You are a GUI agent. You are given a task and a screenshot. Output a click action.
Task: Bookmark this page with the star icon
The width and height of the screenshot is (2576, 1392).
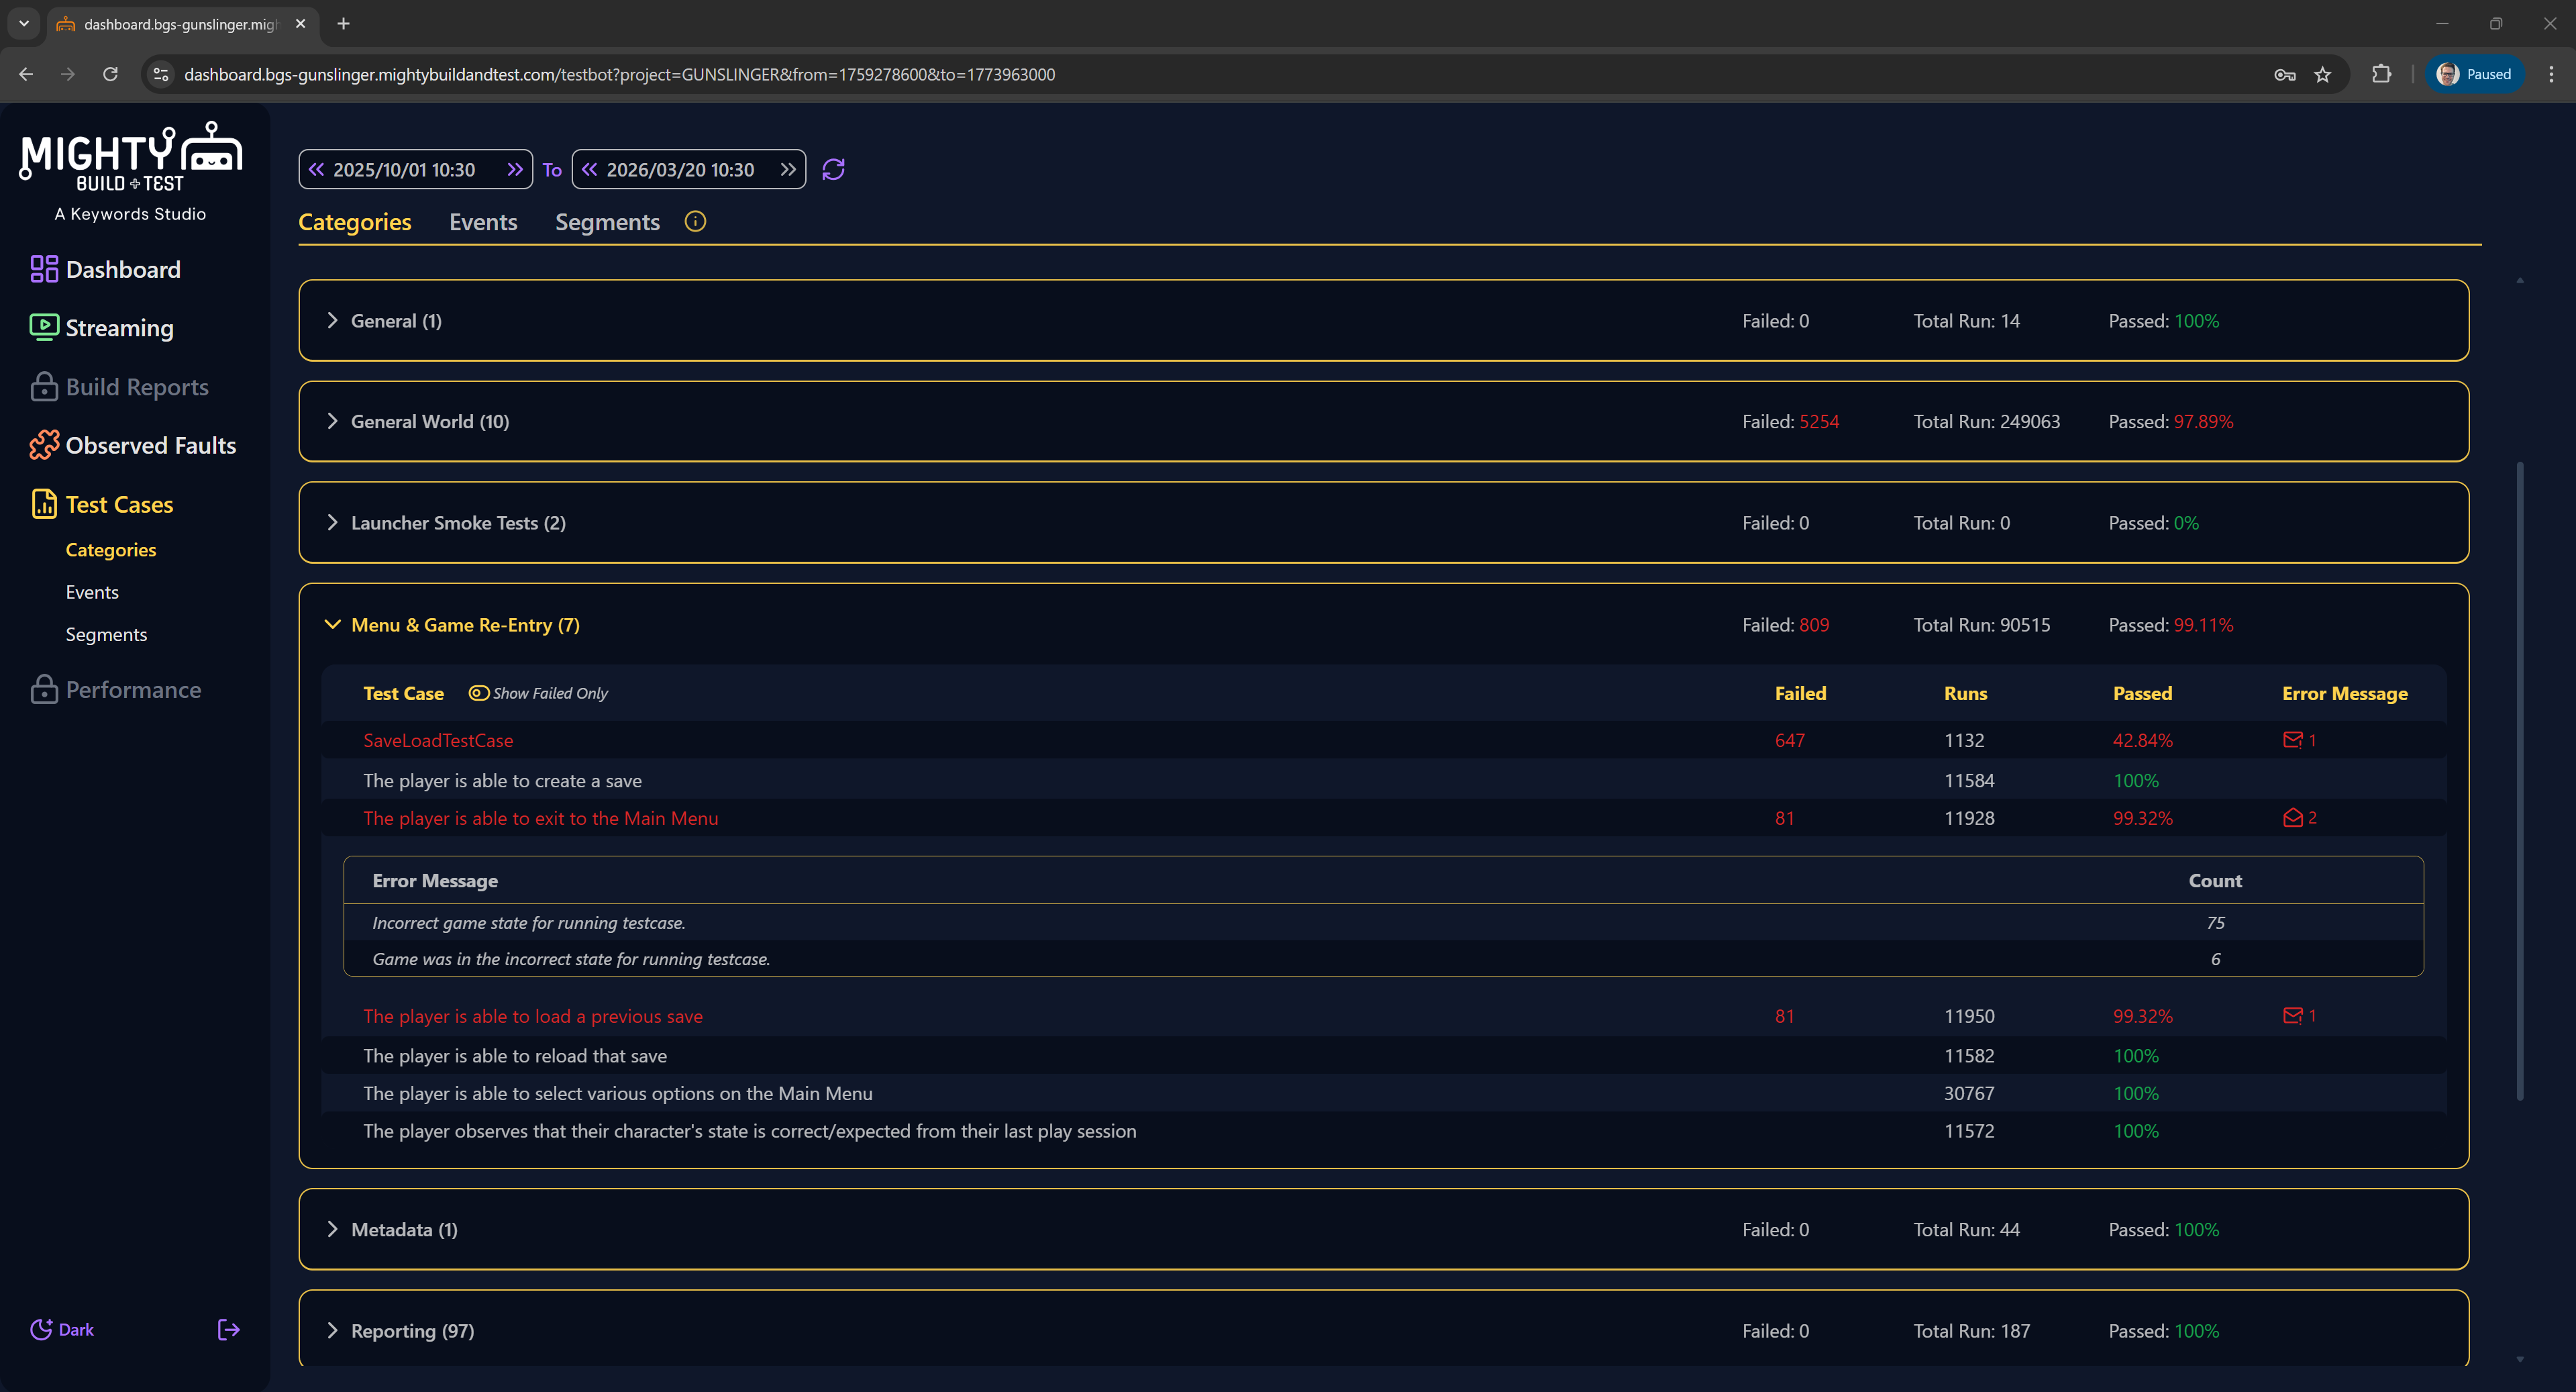coord(2322,74)
